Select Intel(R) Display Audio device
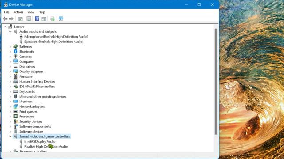284x159 pixels. pyautogui.click(x=40, y=141)
